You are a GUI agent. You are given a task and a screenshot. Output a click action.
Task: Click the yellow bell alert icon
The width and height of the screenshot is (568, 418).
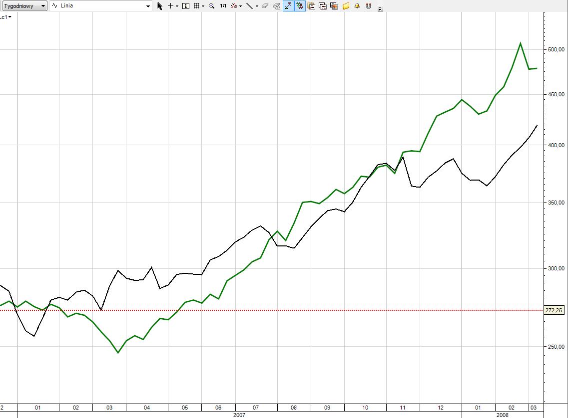pos(357,6)
